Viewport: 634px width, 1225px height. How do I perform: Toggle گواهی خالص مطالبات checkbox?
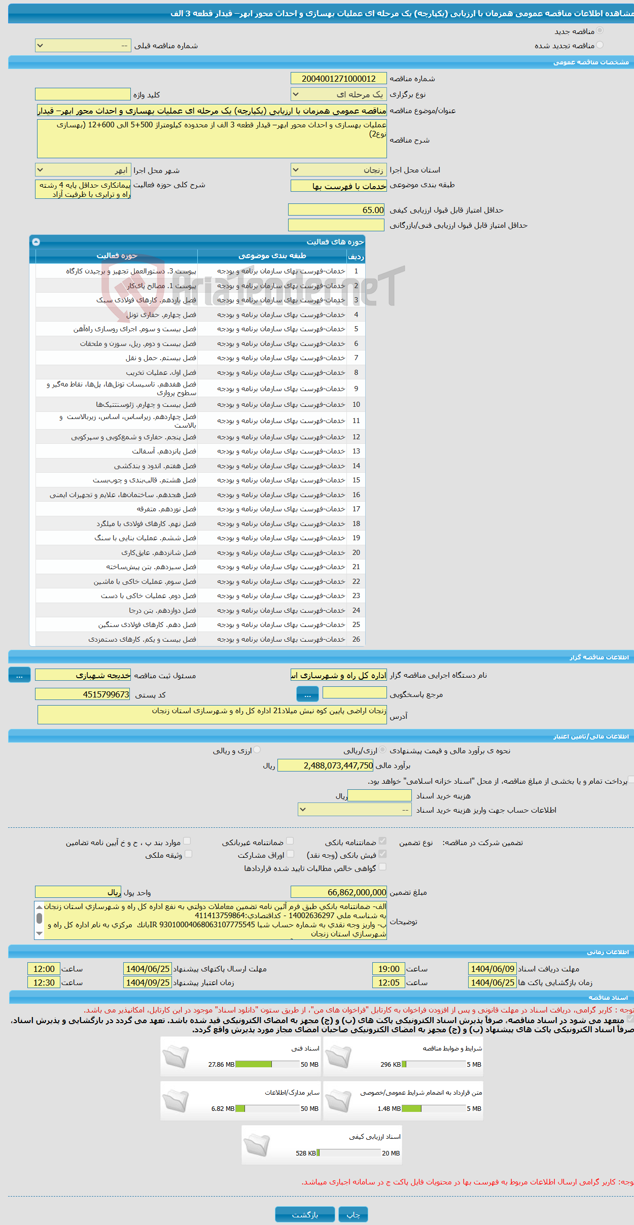[382, 867]
